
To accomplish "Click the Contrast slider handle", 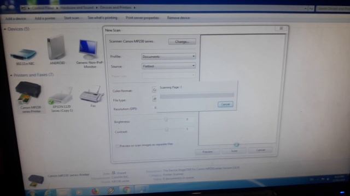I will (x=166, y=129).
